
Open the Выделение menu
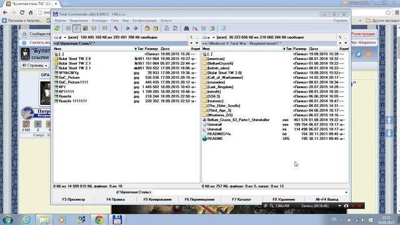click(79, 21)
